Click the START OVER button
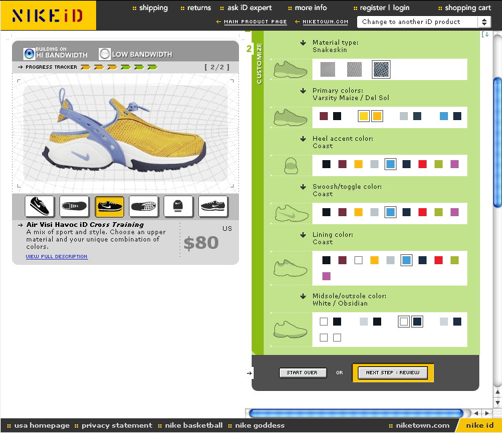 302,373
